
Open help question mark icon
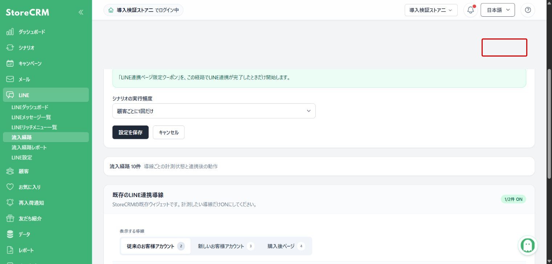coord(528,10)
